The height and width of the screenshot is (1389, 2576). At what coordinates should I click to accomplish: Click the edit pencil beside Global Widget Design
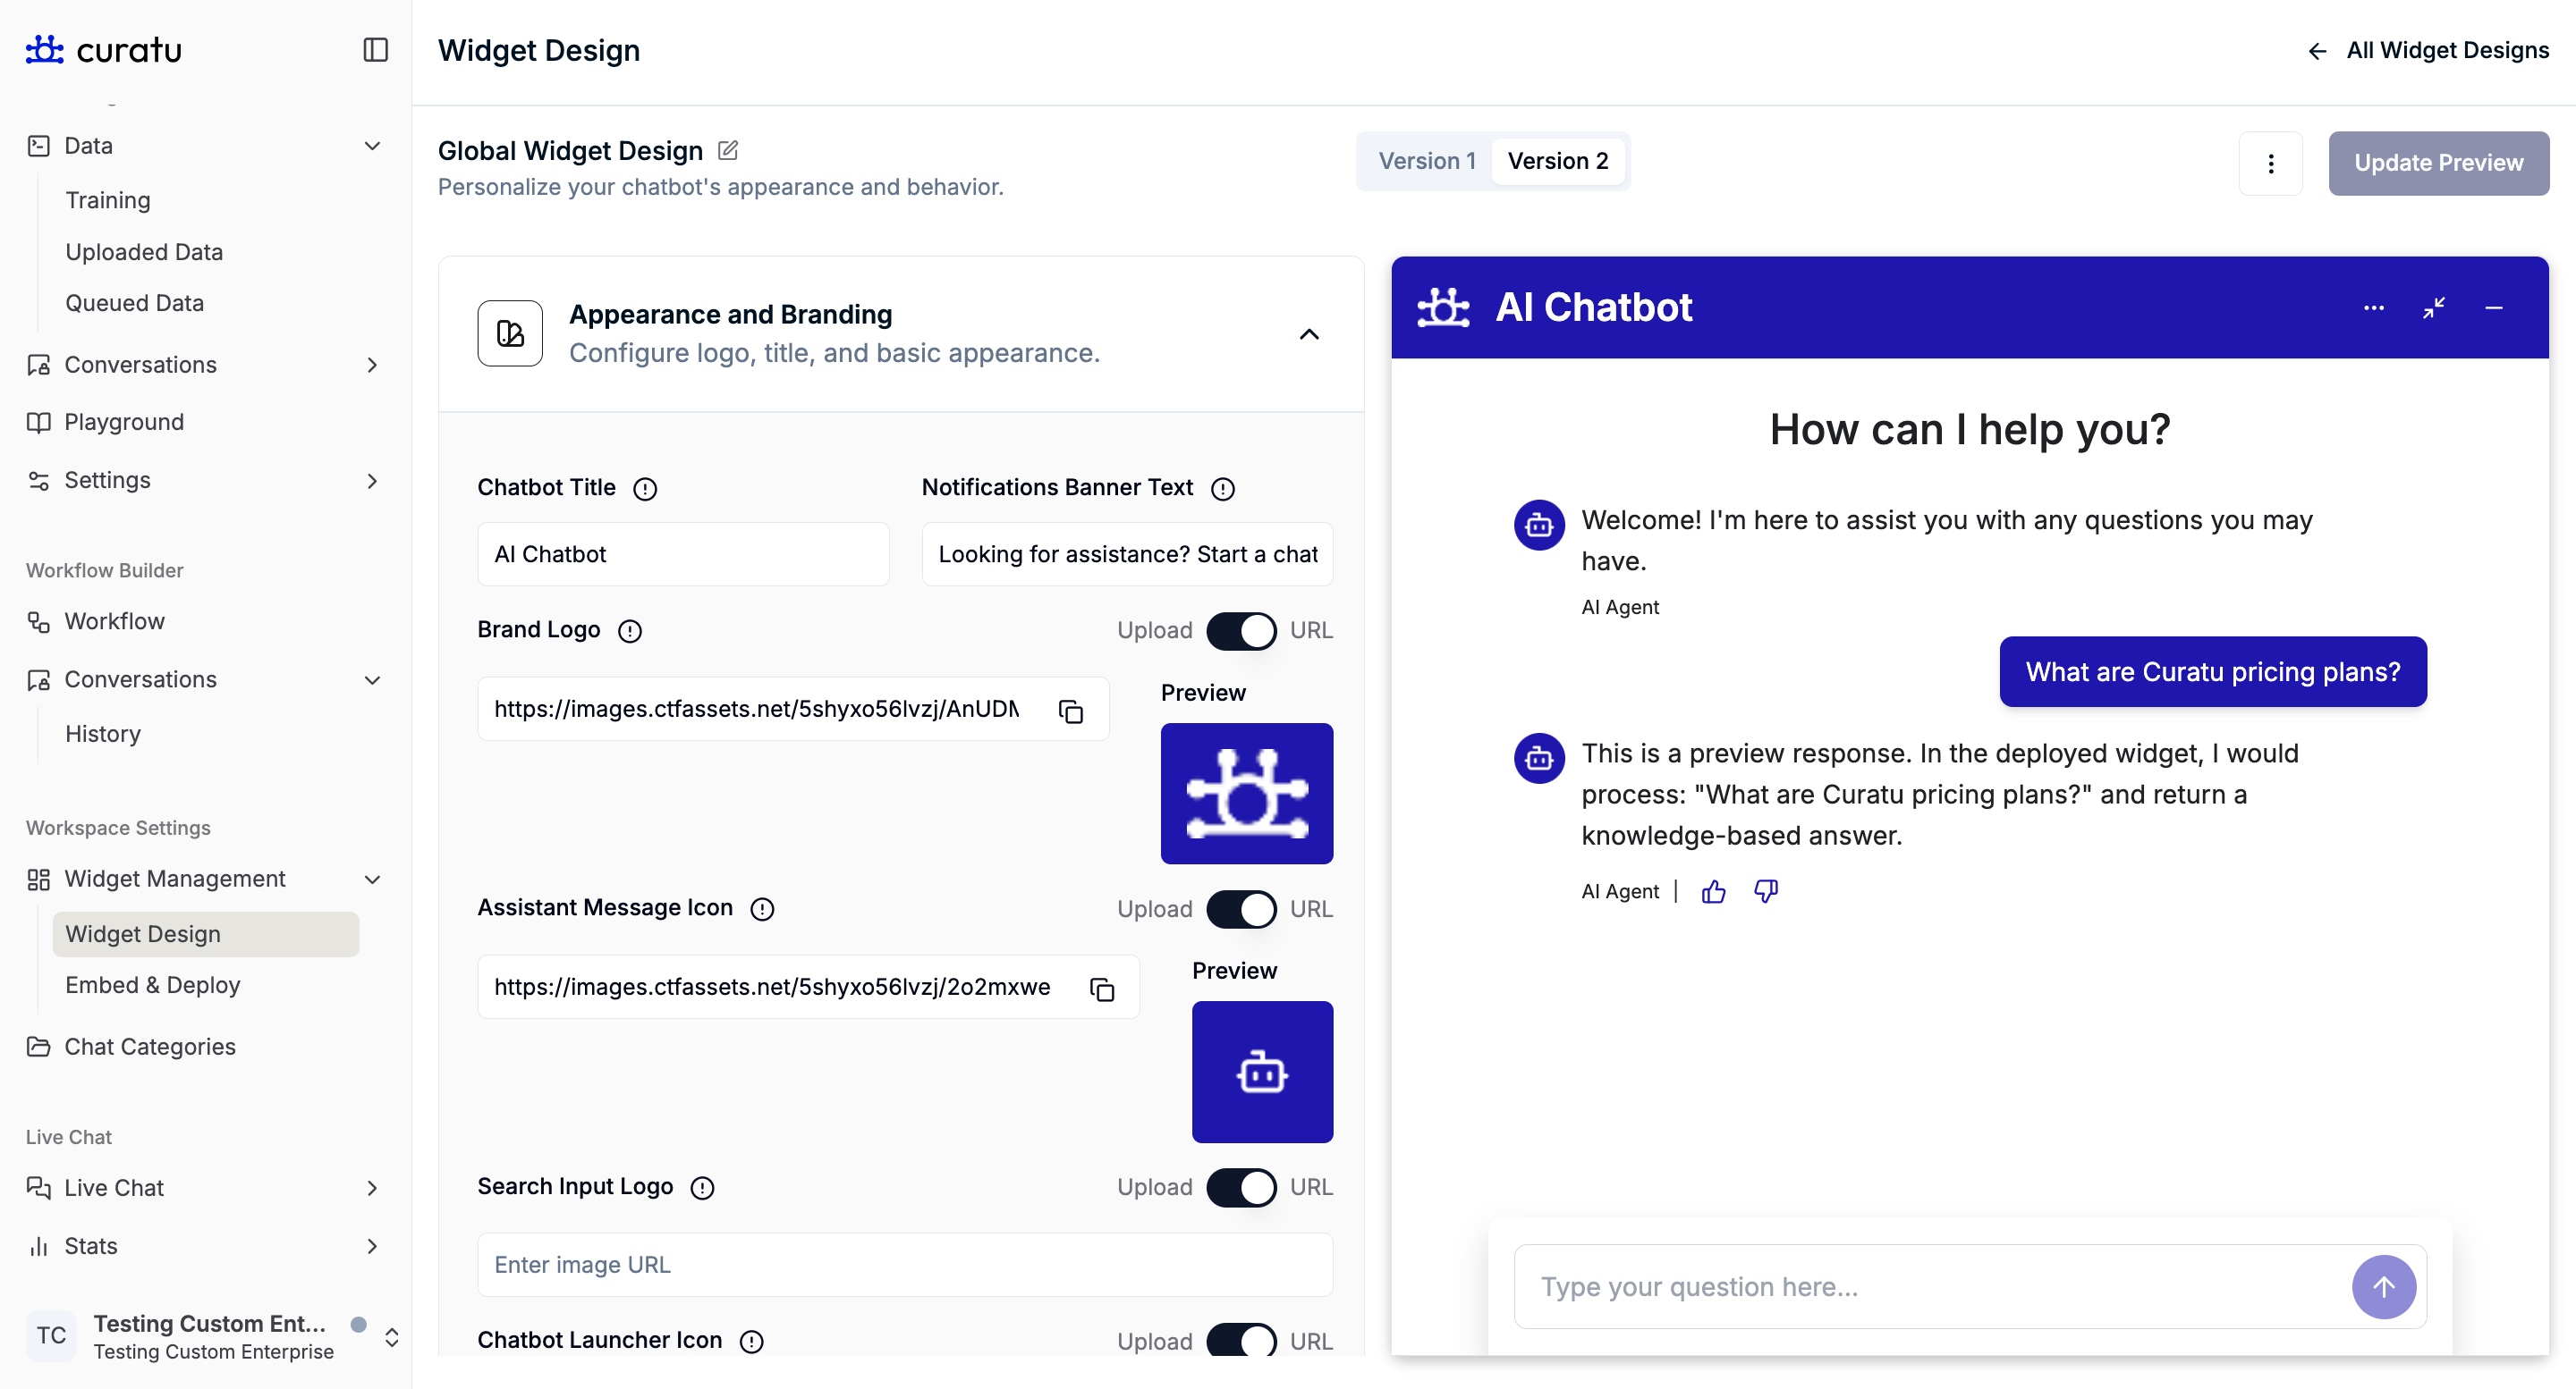(x=728, y=151)
